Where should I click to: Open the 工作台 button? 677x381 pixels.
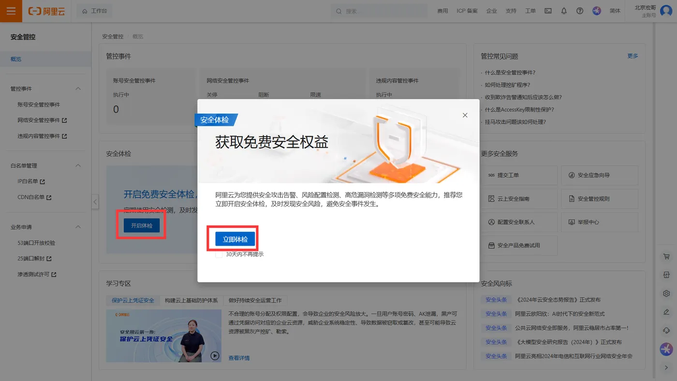point(95,11)
